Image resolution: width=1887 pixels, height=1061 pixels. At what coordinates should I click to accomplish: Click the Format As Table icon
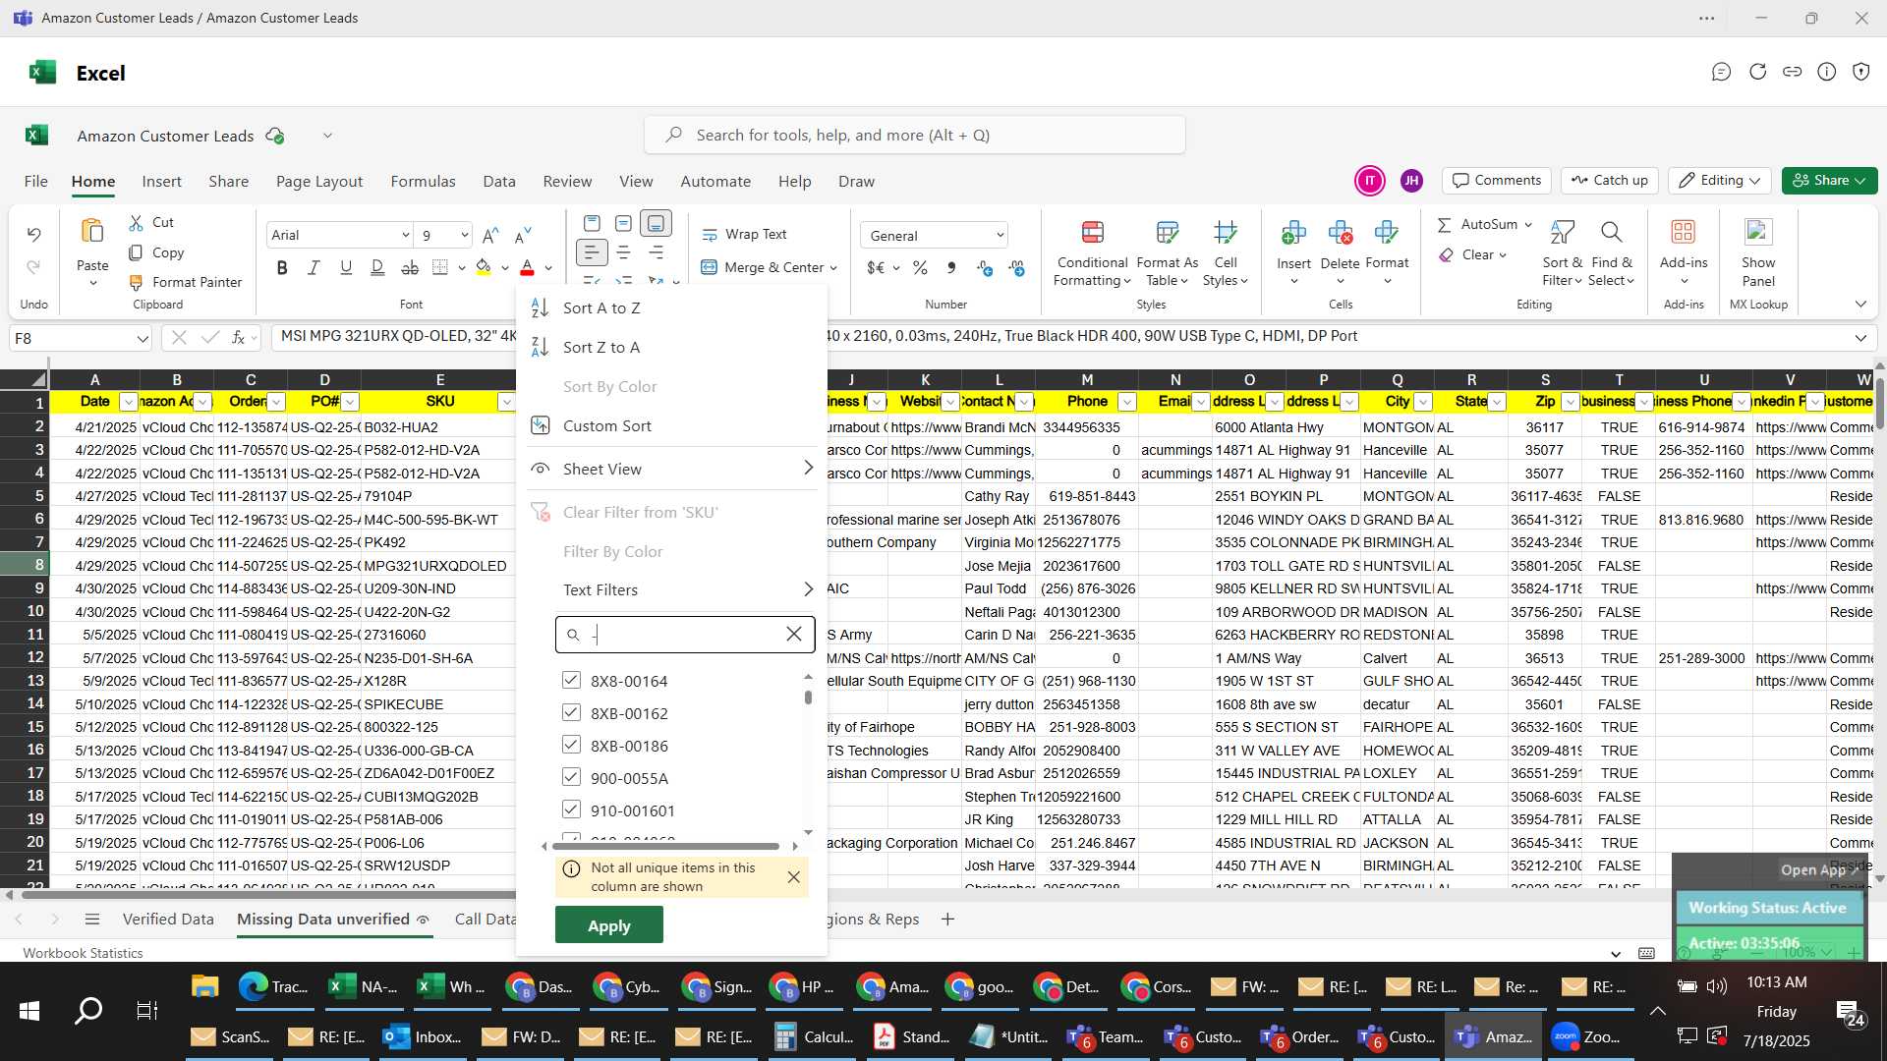pos(1167,233)
